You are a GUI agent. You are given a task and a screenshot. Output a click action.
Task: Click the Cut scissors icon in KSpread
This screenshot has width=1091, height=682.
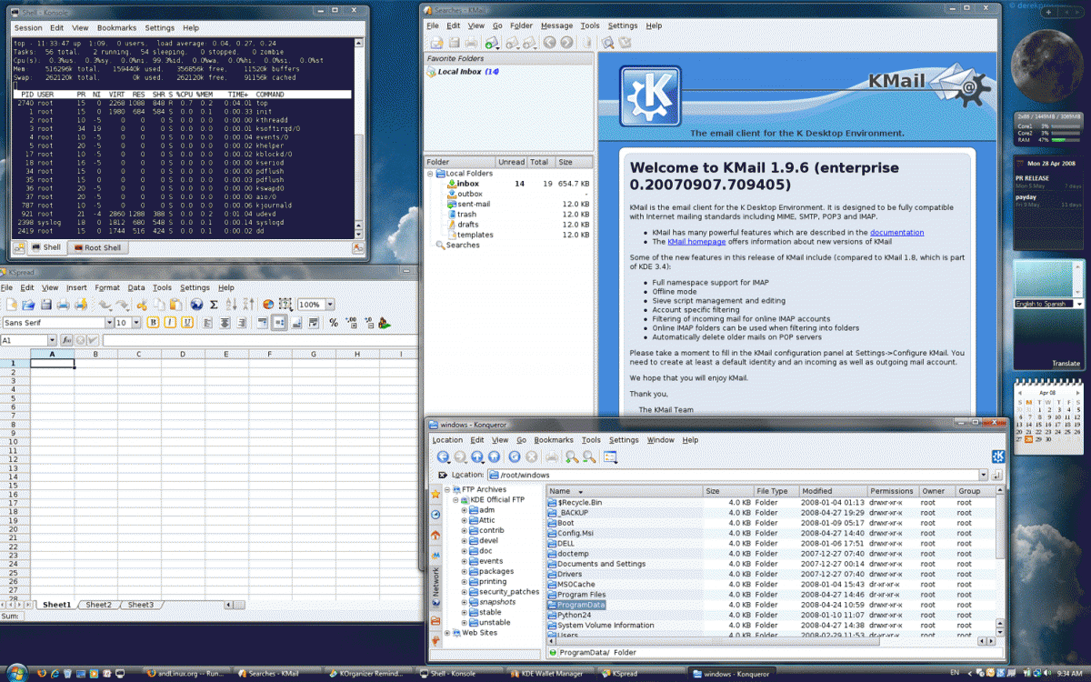pyautogui.click(x=142, y=305)
